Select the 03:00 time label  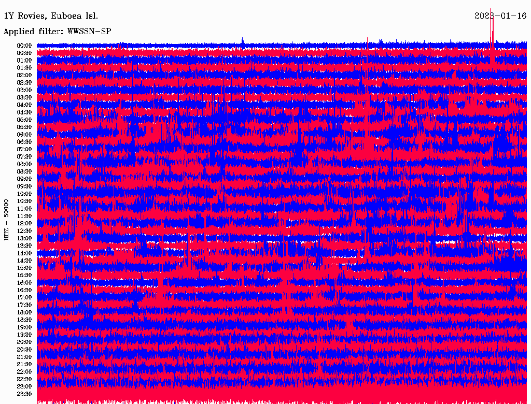pos(24,90)
